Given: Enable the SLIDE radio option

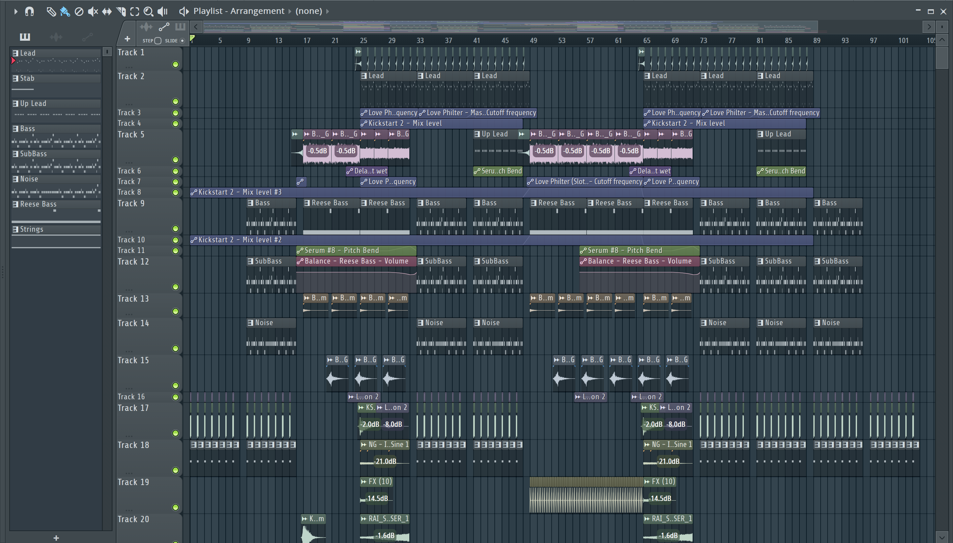Looking at the screenshot, I should click(x=182, y=41).
